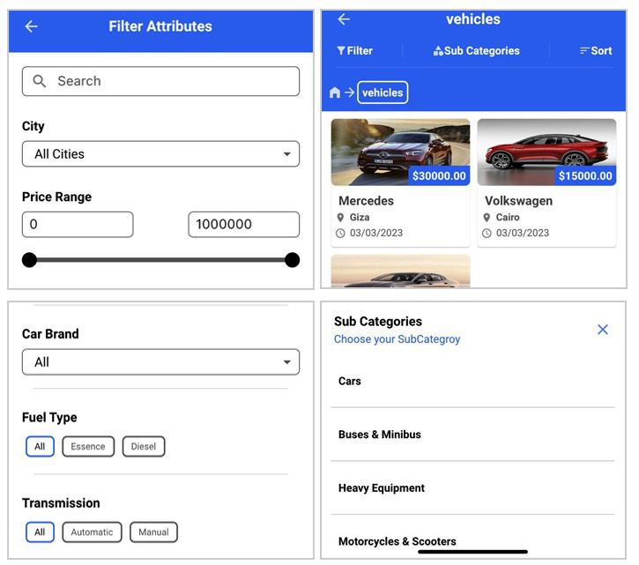Choose Cars subcategory

[x=472, y=381]
